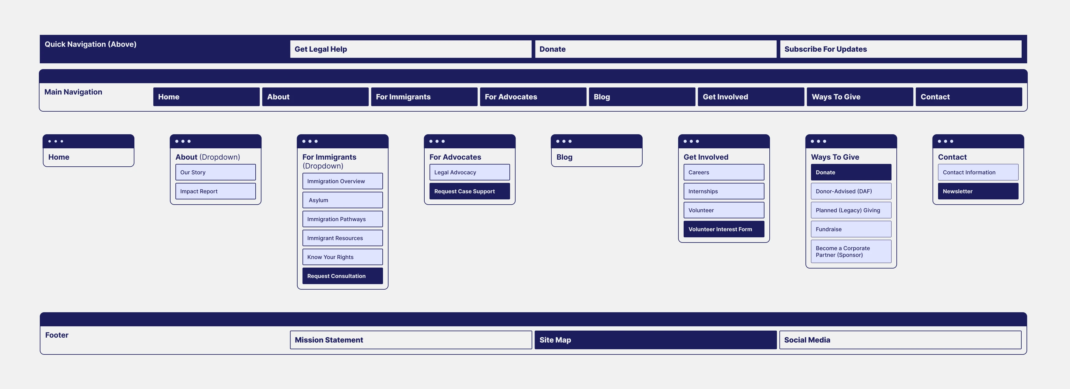Click three-dots icon on Contact card
The height and width of the screenshot is (389, 1070).
coord(945,141)
